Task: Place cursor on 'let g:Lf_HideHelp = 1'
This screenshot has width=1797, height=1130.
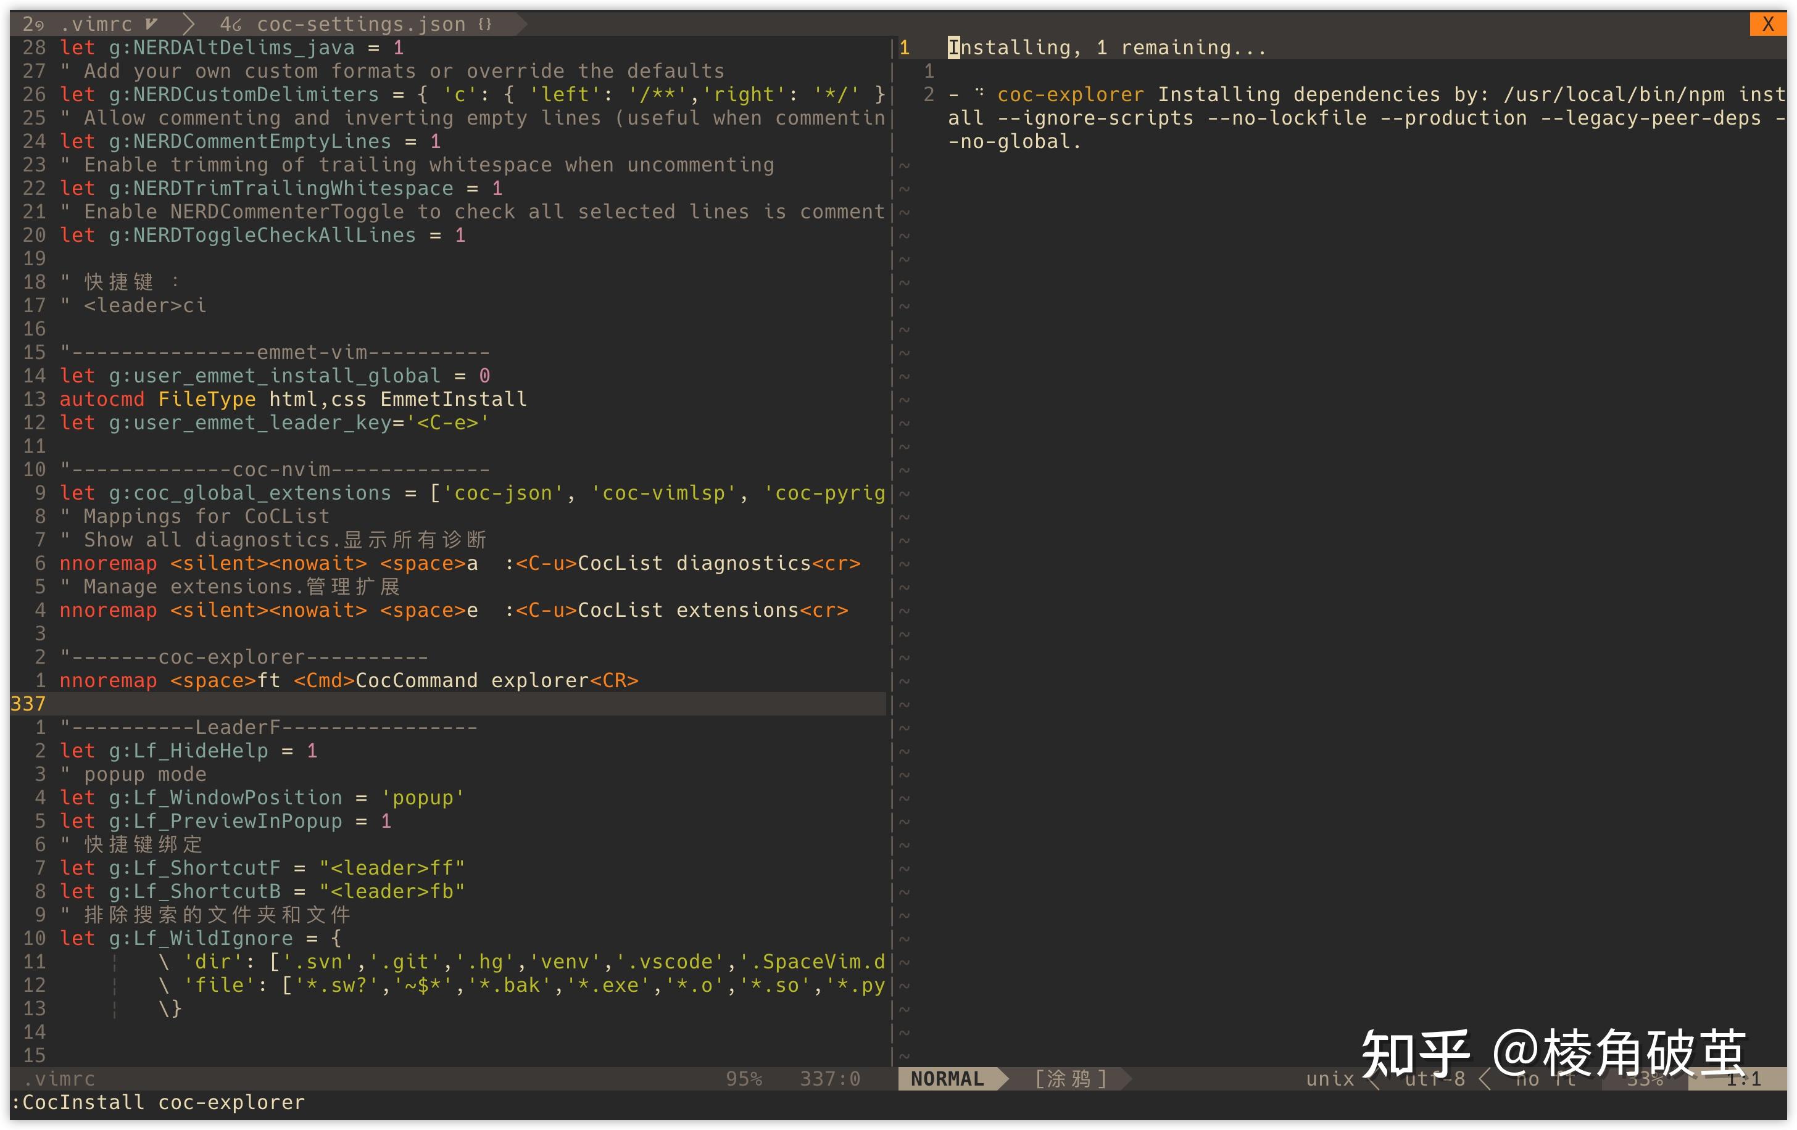Action: point(189,751)
